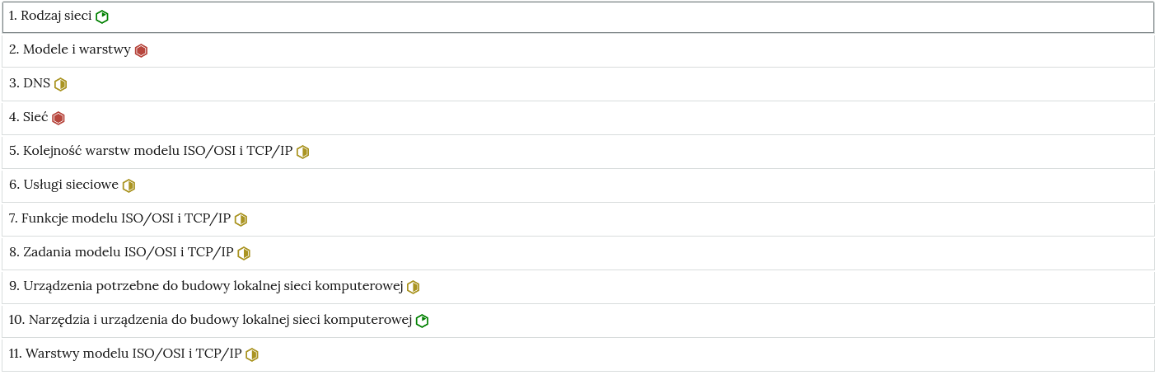1155x375 pixels.
Task: Open item 1. Rodzaj sieci
Action: coord(577,17)
